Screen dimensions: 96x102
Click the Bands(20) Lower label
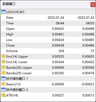click(19, 73)
